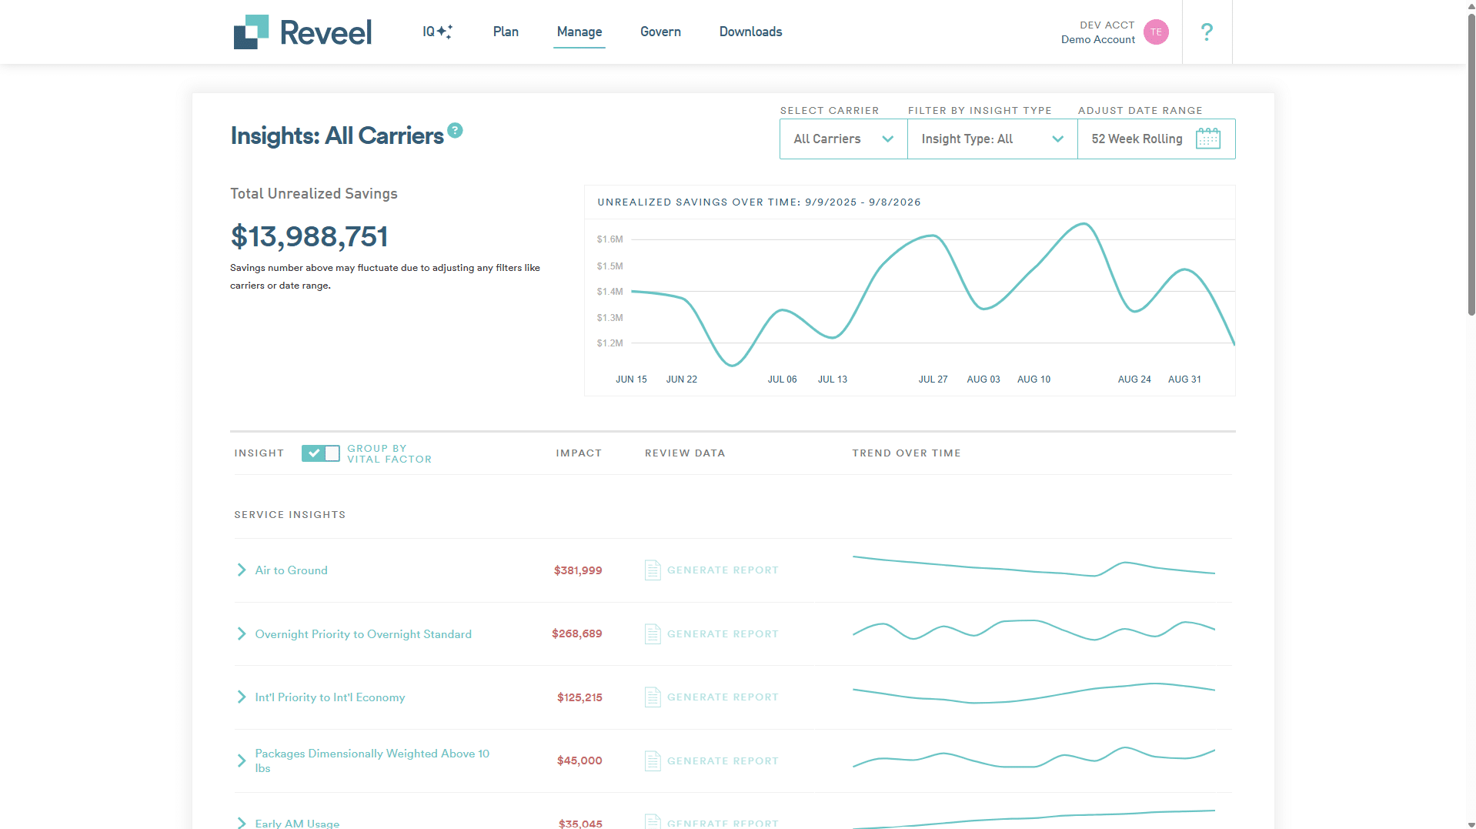Viewport: 1476px width, 829px height.
Task: Open Overnight Priority to Overnight Standard link
Action: [x=363, y=634]
